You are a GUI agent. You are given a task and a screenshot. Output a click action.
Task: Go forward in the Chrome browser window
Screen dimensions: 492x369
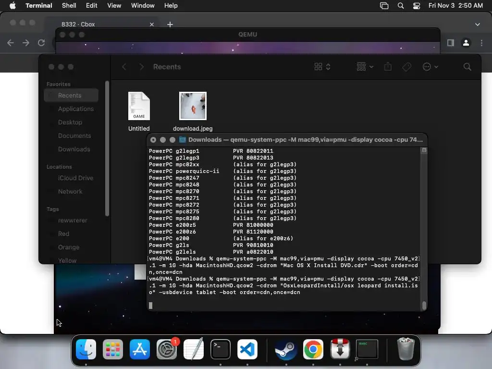pos(26,43)
